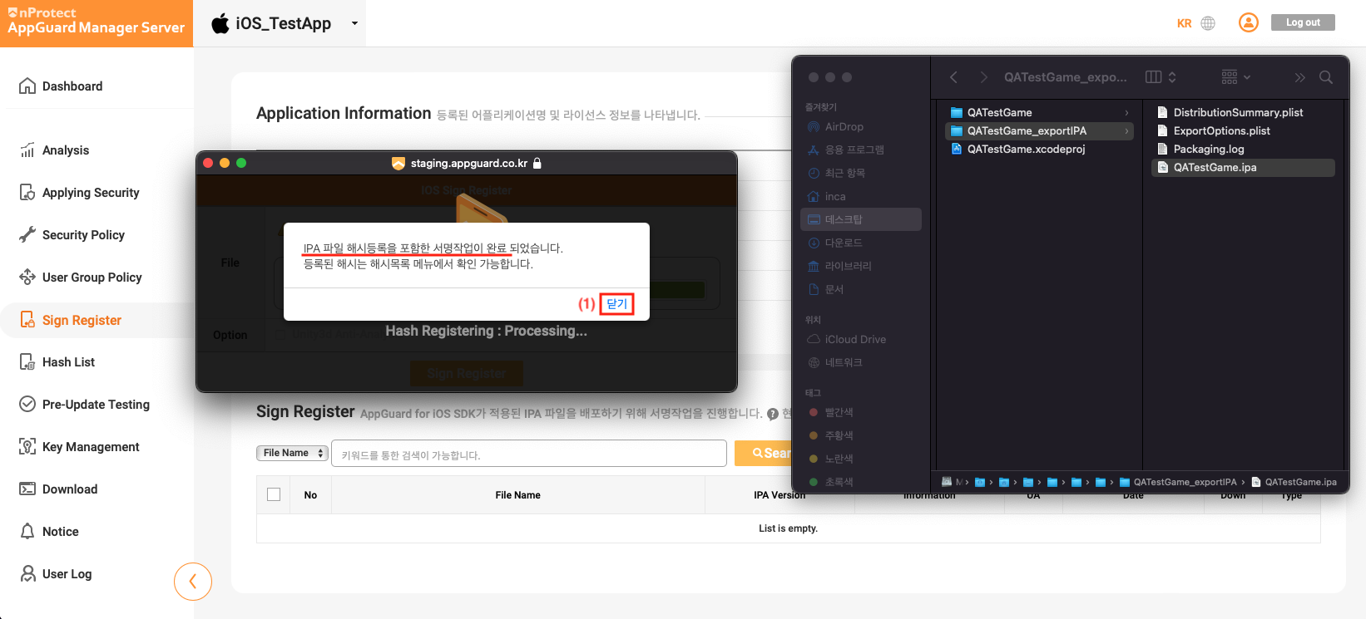1366x619 pixels.
Task: Open AirDrop in Finder sidebar
Action: [844, 127]
